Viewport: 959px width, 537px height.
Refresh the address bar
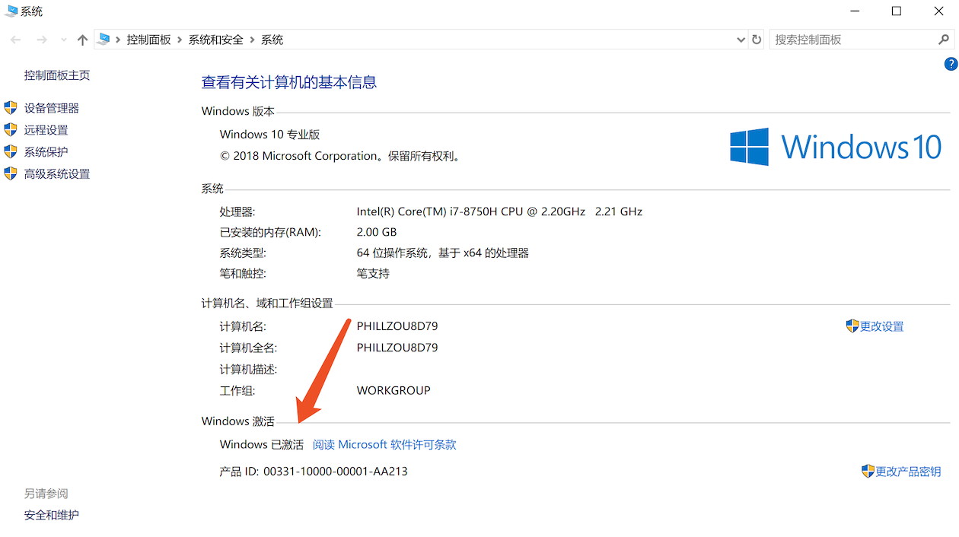[x=757, y=40]
